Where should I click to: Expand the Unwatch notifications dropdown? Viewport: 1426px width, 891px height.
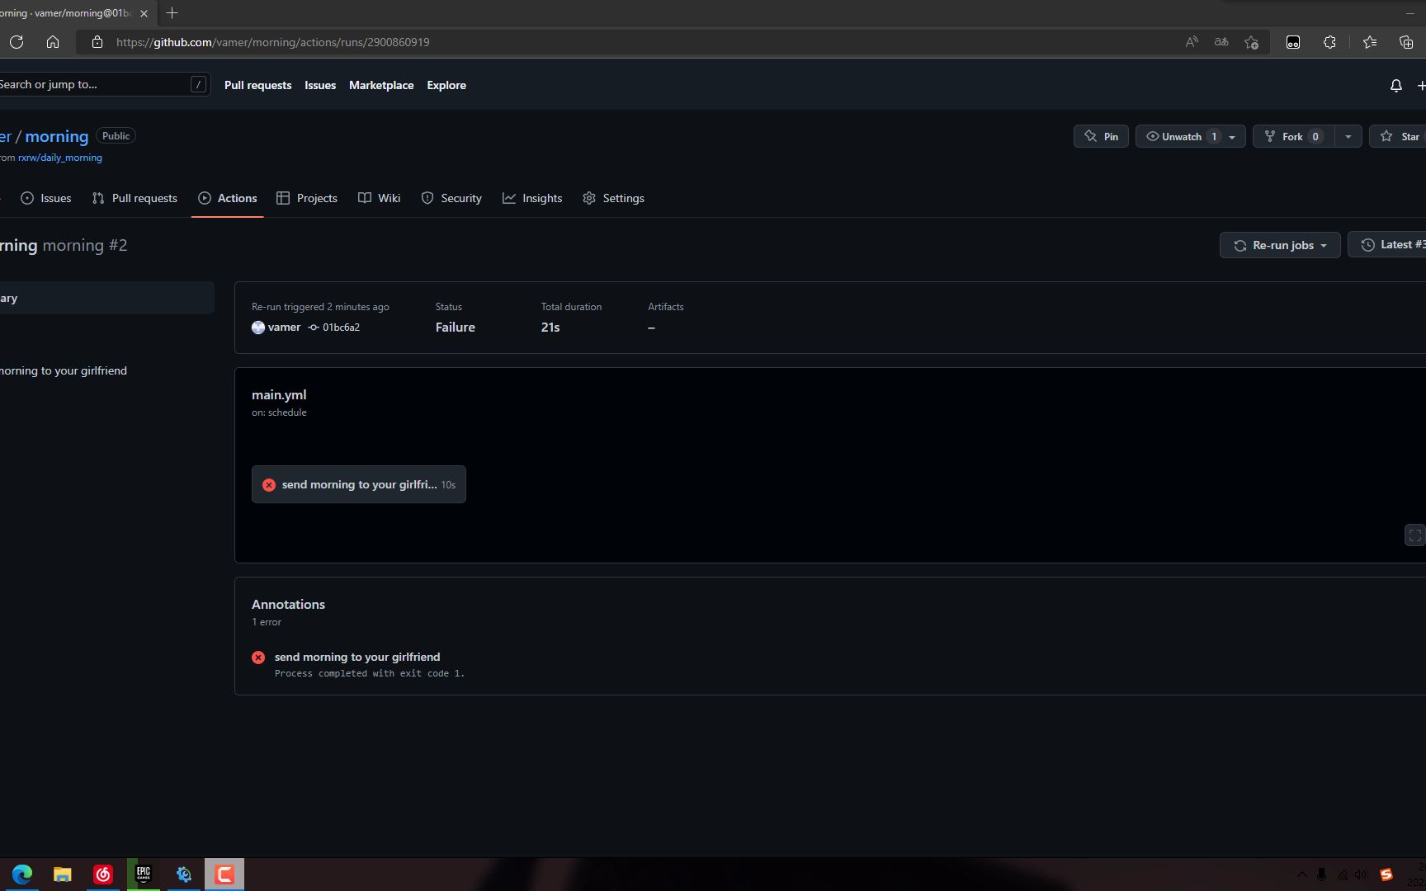click(1232, 137)
